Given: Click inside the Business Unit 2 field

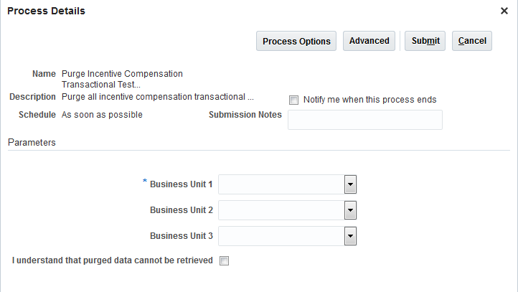Looking at the screenshot, I should pyautogui.click(x=281, y=210).
